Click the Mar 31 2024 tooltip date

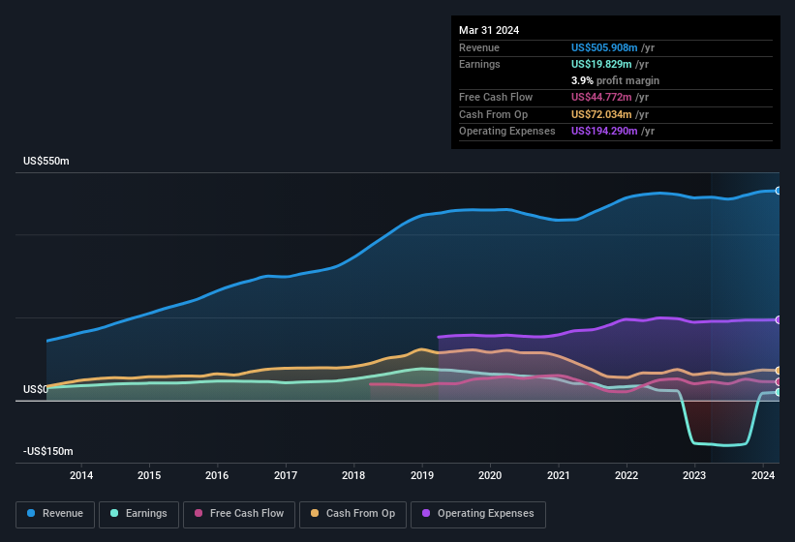tap(489, 30)
